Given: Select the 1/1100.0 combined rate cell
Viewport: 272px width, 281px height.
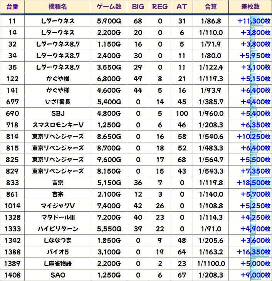Looking at the screenshot, I should tap(211, 263).
